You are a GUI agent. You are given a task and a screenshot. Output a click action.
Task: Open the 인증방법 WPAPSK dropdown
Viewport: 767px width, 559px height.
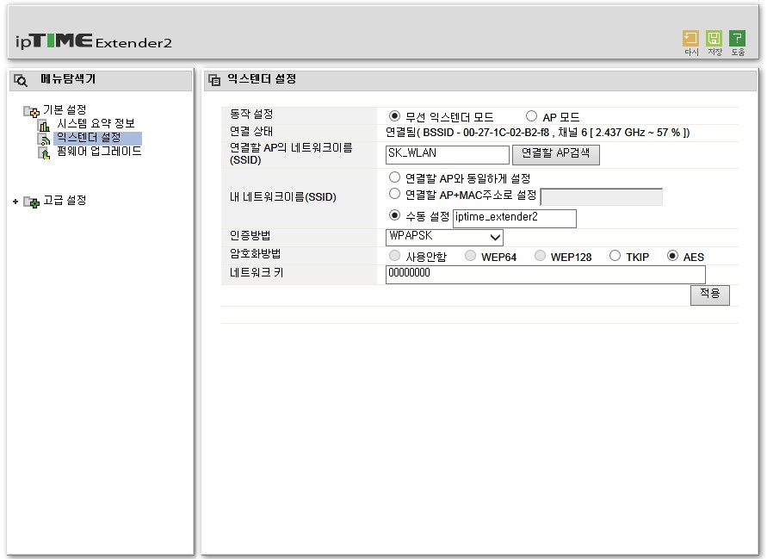(444, 237)
